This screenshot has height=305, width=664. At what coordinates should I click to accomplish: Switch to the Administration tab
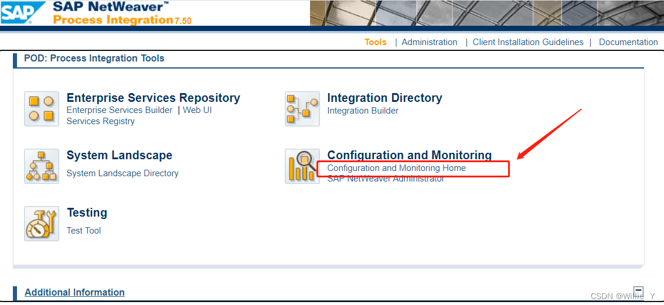[430, 42]
